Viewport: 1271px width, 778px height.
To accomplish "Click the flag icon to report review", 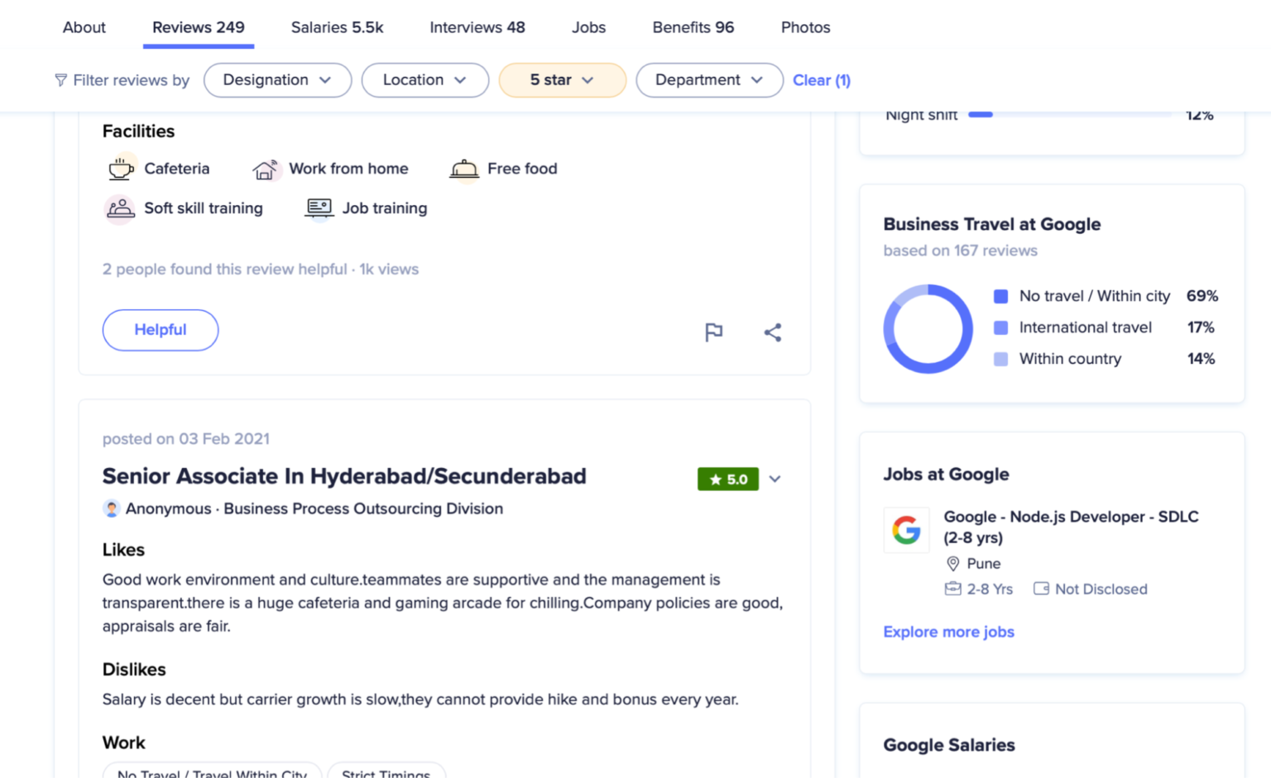I will pos(713,332).
